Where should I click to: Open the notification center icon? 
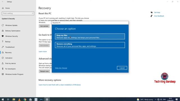tap(177, 99)
